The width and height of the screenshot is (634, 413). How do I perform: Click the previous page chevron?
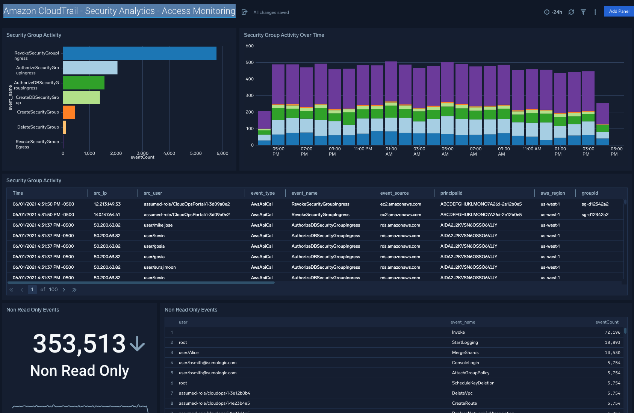(x=21, y=289)
